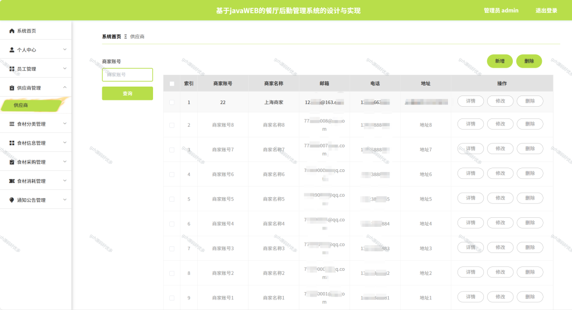Click the green 删除 button above table
This screenshot has height=310, width=572.
(x=529, y=61)
